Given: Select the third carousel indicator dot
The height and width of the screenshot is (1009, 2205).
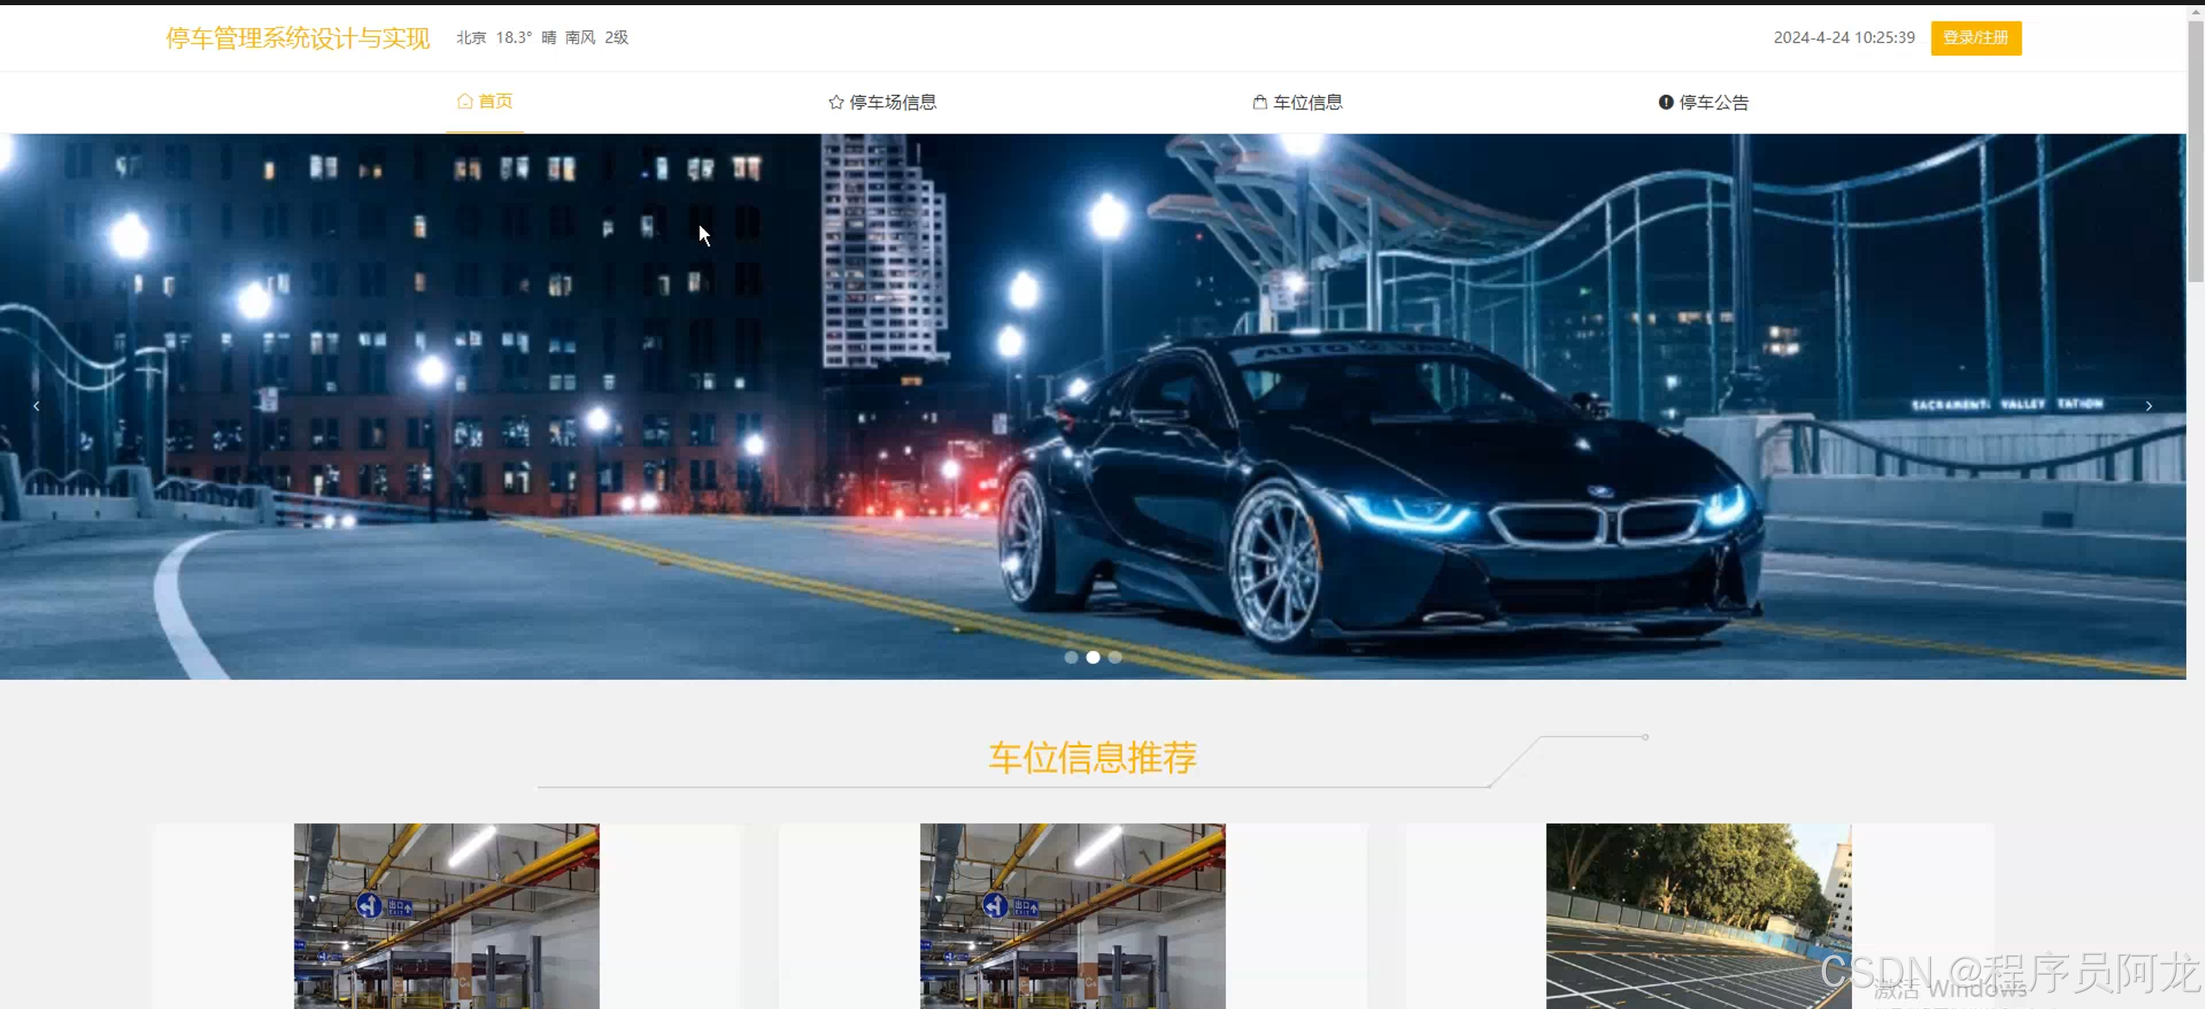Looking at the screenshot, I should click(1115, 657).
